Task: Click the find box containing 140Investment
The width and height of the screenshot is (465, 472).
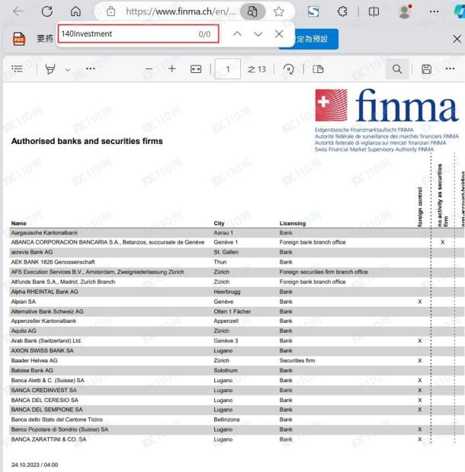Action: pos(138,33)
